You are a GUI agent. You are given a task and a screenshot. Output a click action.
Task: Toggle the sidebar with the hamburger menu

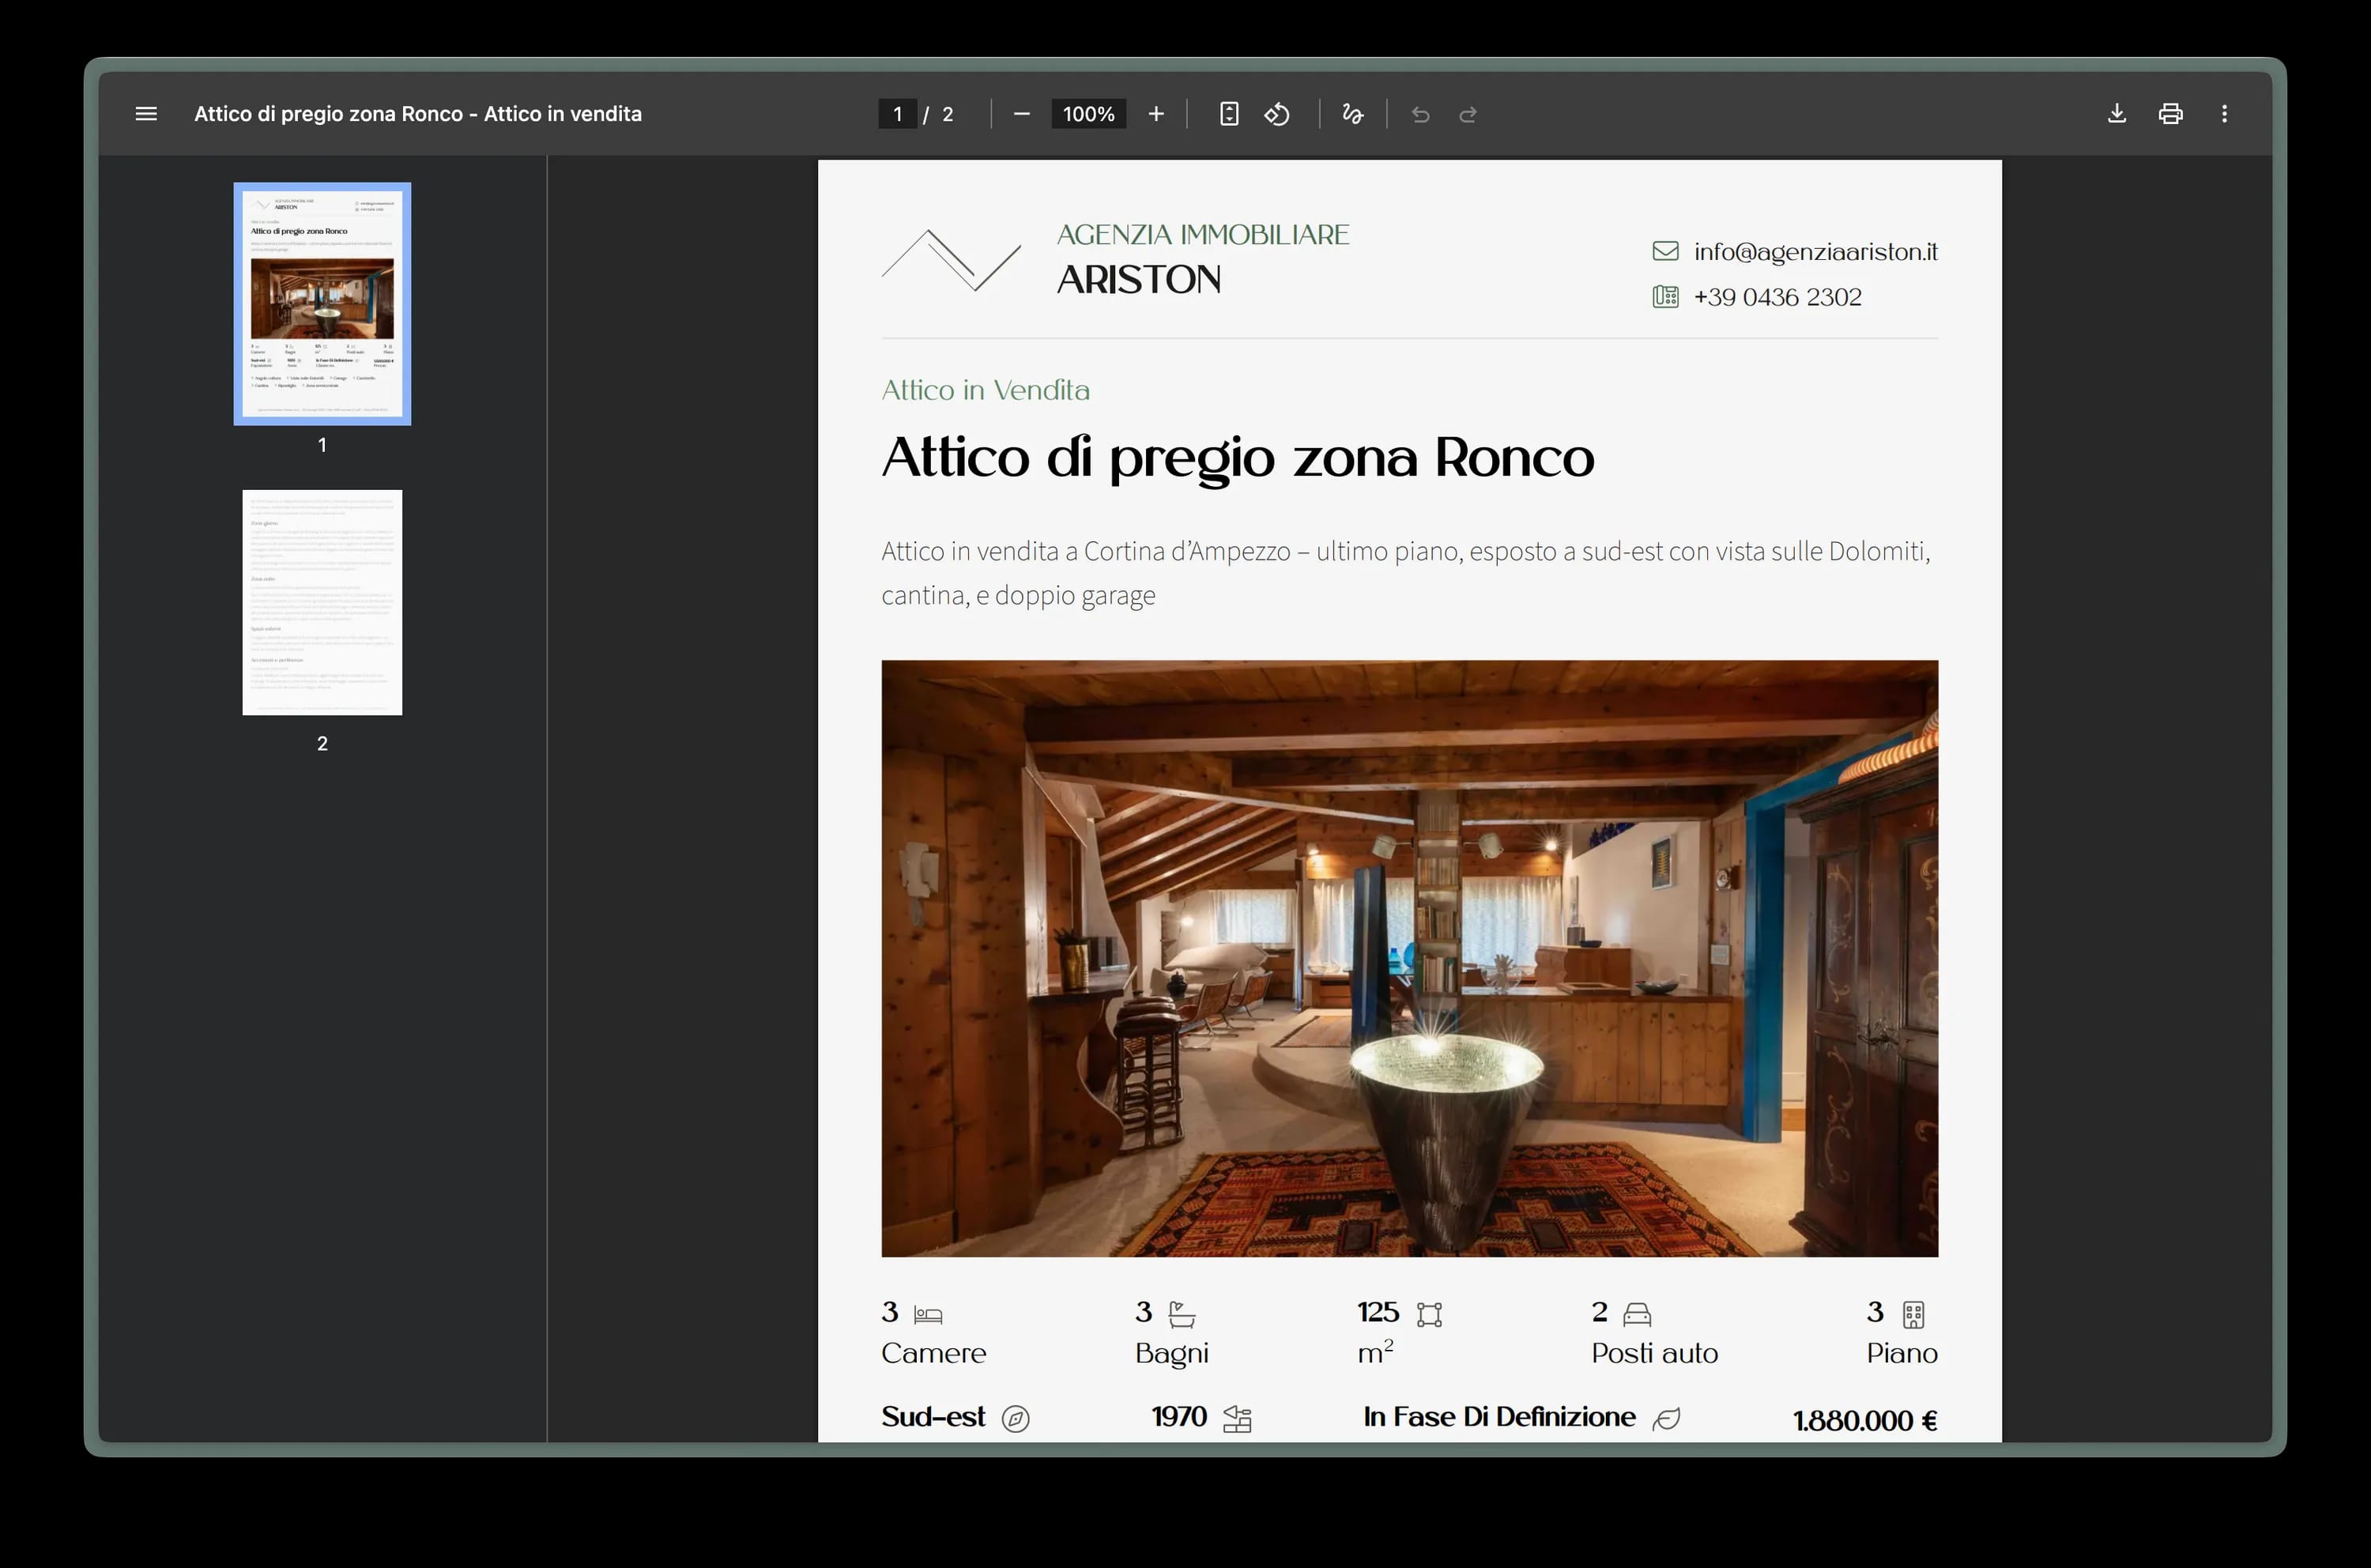[146, 113]
